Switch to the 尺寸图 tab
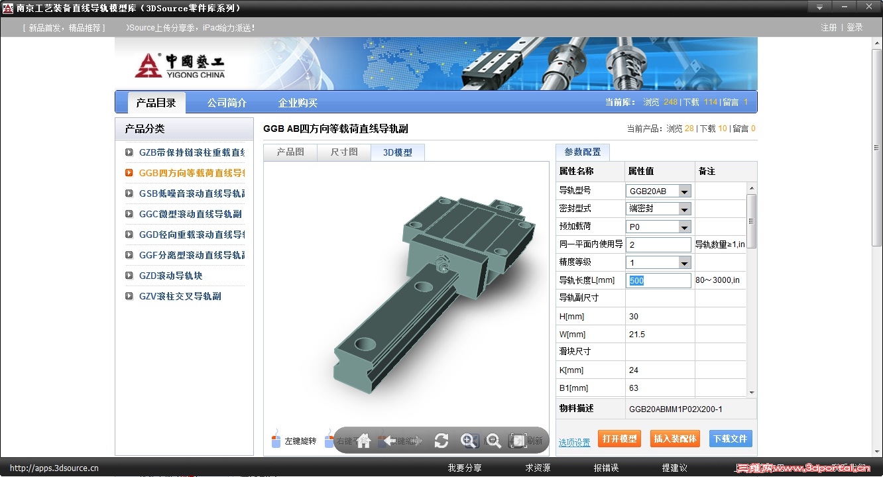This screenshot has height=477, width=883. [344, 152]
